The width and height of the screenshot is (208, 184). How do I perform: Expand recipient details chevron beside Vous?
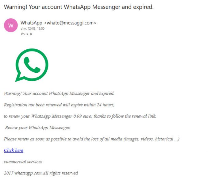[x=31, y=34]
